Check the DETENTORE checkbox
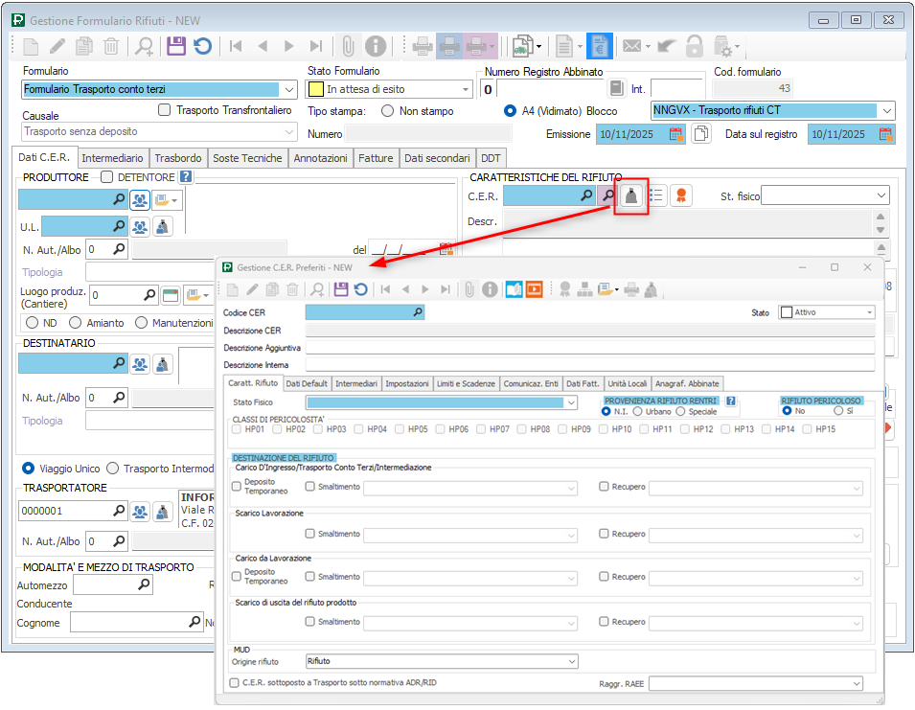Viewport: 915px width, 710px height. [x=107, y=177]
